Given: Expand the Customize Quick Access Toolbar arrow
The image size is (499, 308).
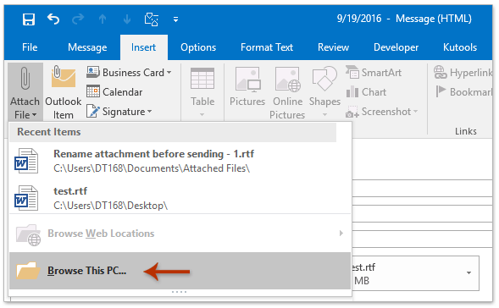Looking at the screenshot, I should tap(175, 19).
